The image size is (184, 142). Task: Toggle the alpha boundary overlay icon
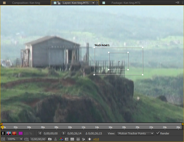(9, 133)
